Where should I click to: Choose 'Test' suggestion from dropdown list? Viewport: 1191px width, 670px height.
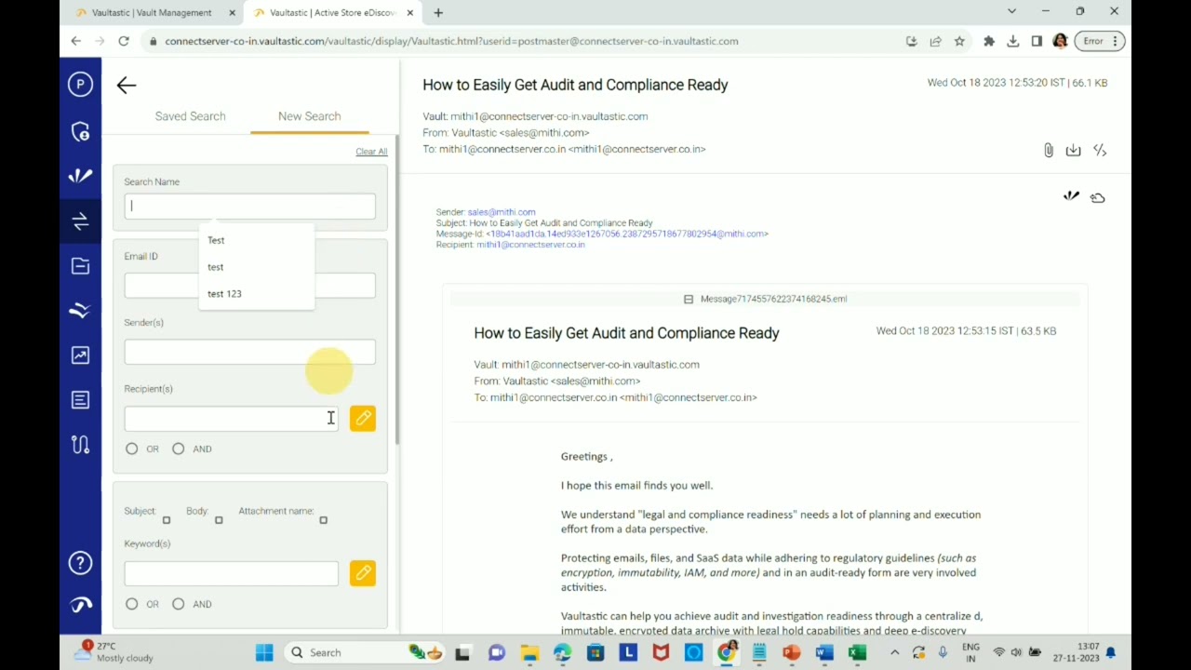pyautogui.click(x=257, y=240)
